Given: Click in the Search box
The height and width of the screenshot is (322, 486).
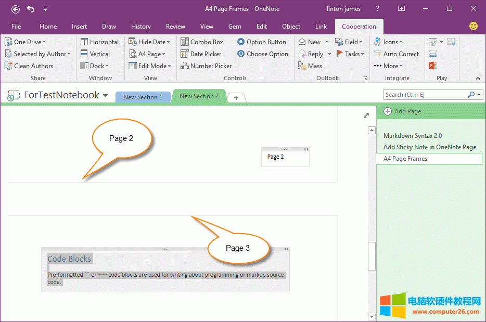Looking at the screenshot, I should [425, 95].
